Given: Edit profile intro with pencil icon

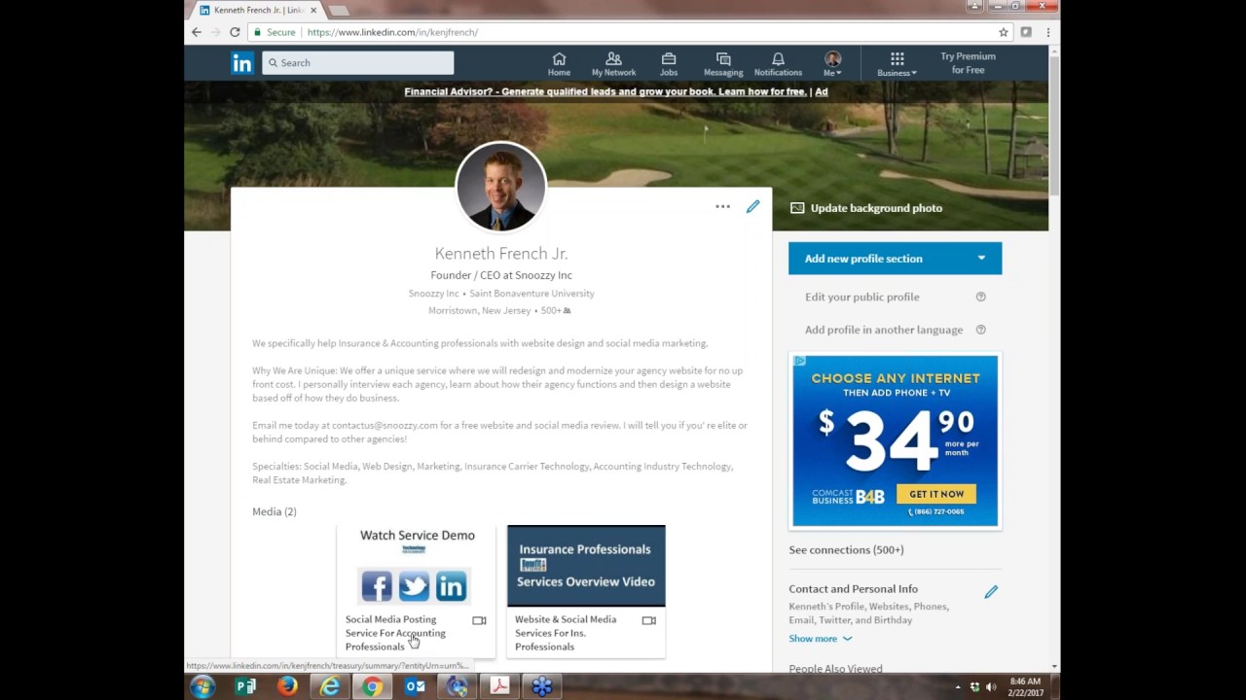Looking at the screenshot, I should pyautogui.click(x=752, y=206).
